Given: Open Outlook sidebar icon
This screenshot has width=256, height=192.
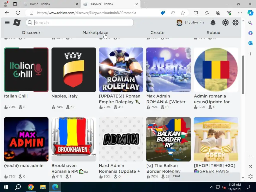Looking at the screenshot, I should (x=250, y=43).
